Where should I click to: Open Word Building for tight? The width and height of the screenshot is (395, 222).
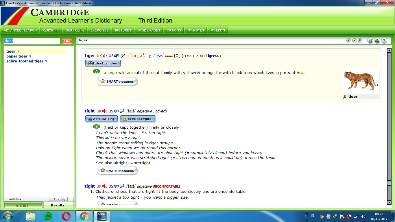click(101, 119)
